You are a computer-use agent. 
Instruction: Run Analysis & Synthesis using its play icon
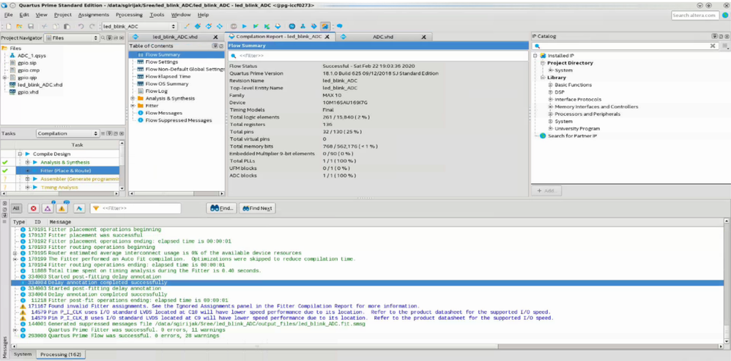pyautogui.click(x=35, y=163)
